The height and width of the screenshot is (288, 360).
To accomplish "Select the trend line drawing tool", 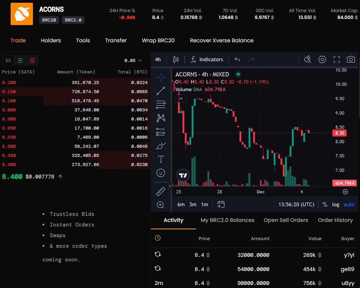I will (161, 91).
